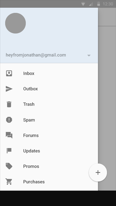Click the Purchases shopping cart icon

tap(9, 182)
